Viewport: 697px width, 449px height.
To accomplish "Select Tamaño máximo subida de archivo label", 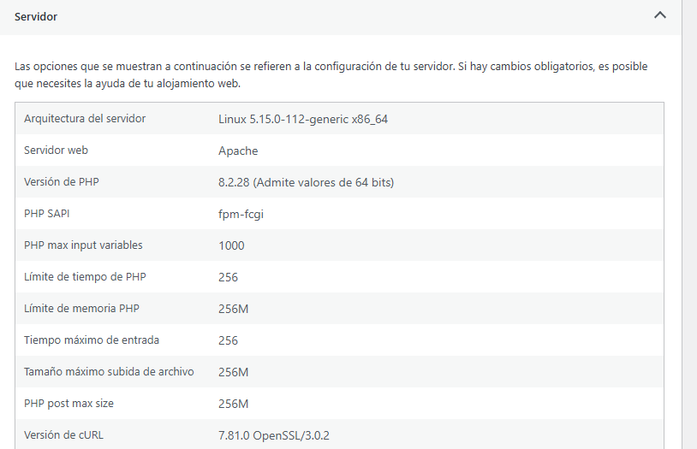I will [x=109, y=371].
